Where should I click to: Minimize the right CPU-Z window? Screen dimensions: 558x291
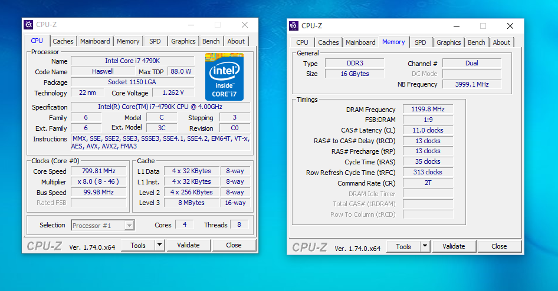[x=457, y=26]
